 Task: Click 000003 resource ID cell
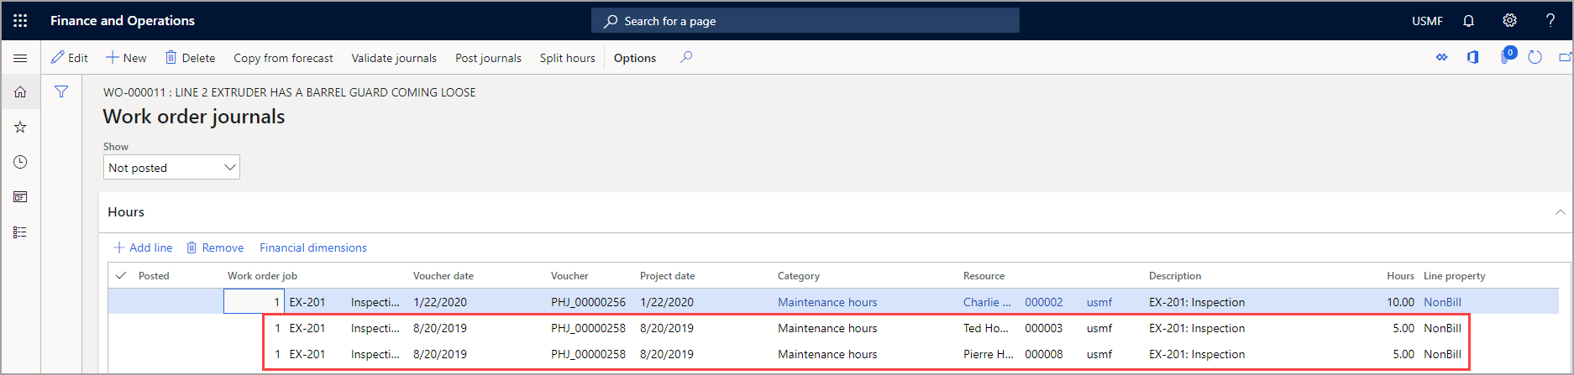[x=1043, y=328]
